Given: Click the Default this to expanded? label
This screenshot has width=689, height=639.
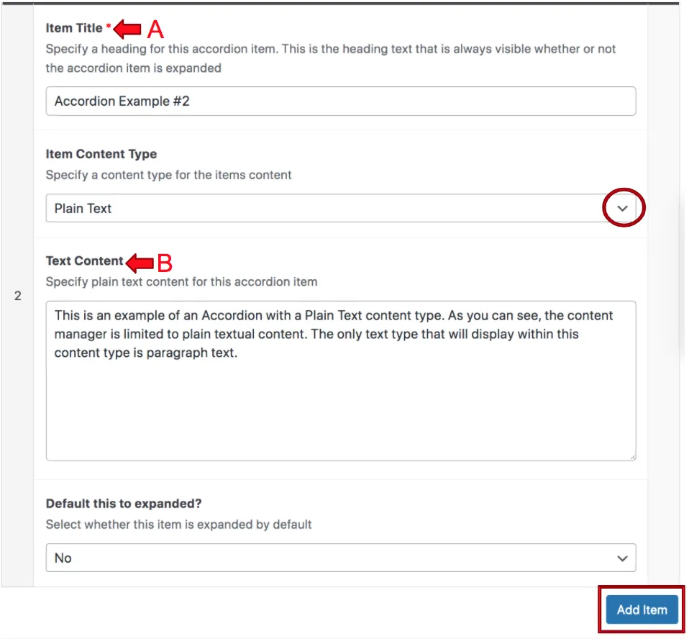Looking at the screenshot, I should tap(124, 504).
